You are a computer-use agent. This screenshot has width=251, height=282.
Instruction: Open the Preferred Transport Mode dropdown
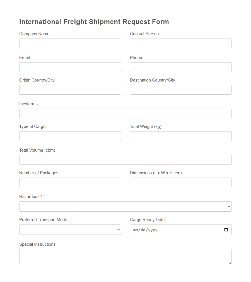pos(118,230)
